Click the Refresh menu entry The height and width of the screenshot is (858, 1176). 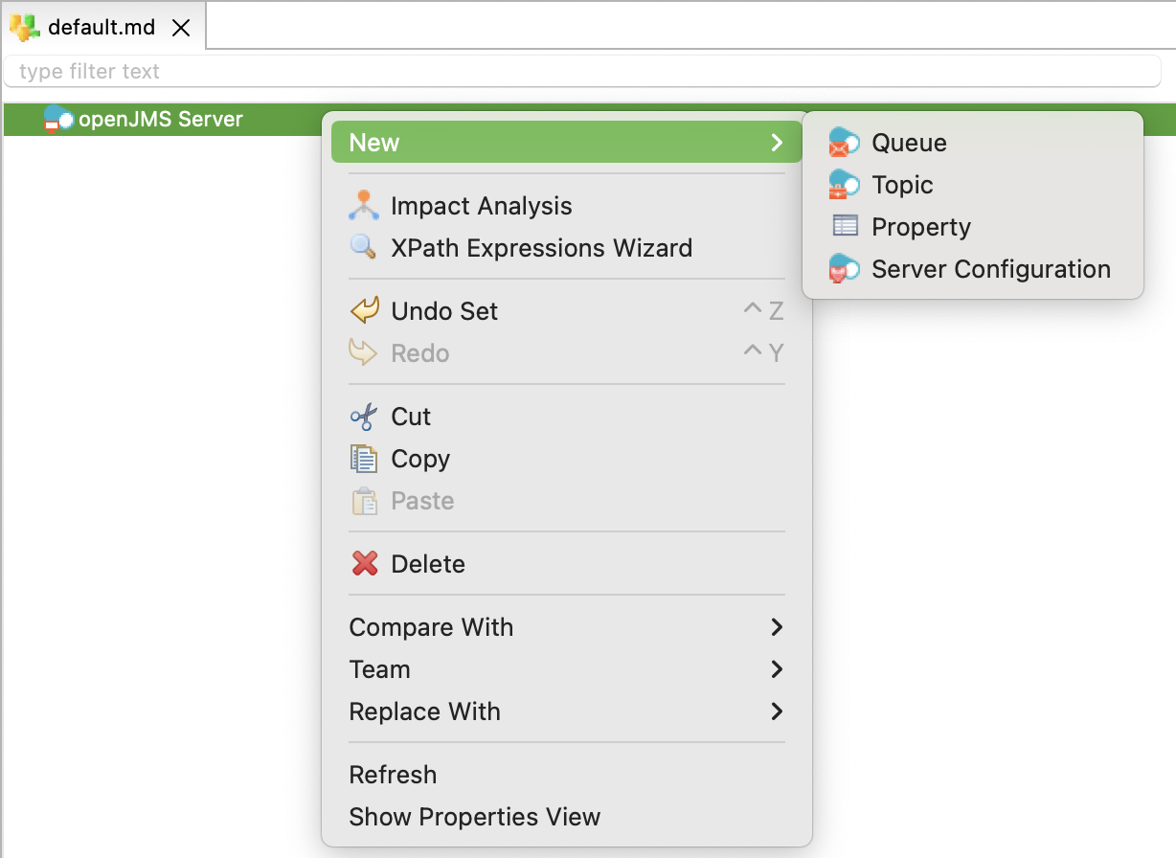[x=393, y=774]
